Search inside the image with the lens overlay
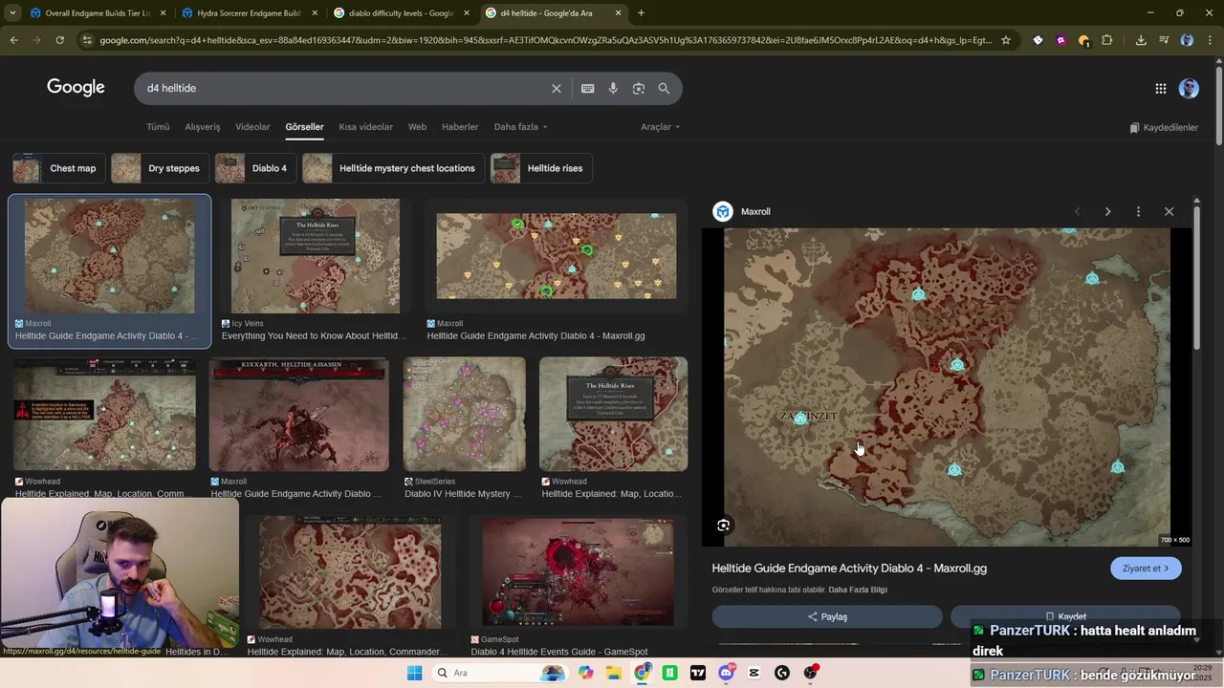1224x688 pixels. (724, 525)
